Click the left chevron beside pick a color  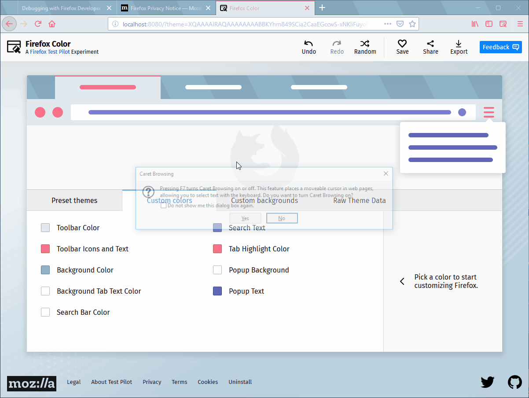(402, 281)
